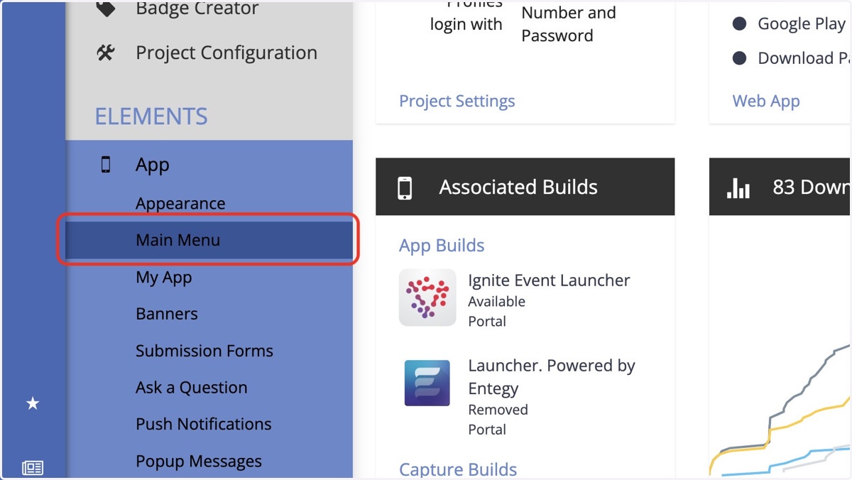Click the Available status under Ignite launcher

click(x=496, y=301)
